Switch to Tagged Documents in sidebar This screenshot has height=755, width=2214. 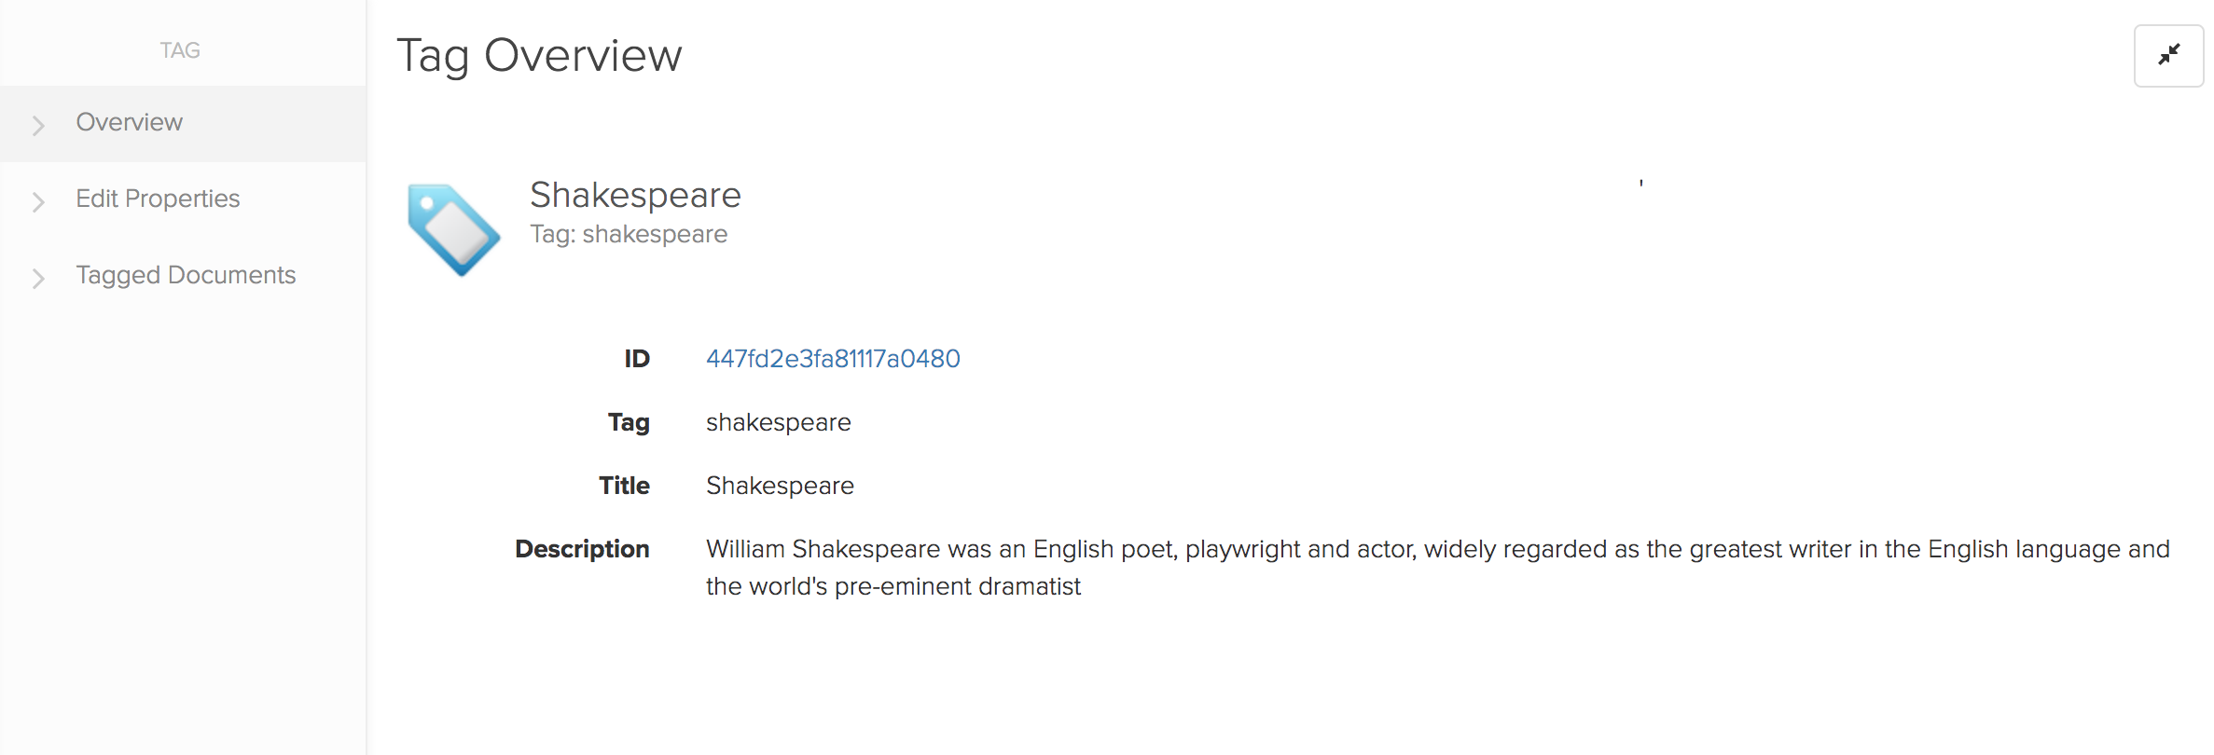coord(186,275)
